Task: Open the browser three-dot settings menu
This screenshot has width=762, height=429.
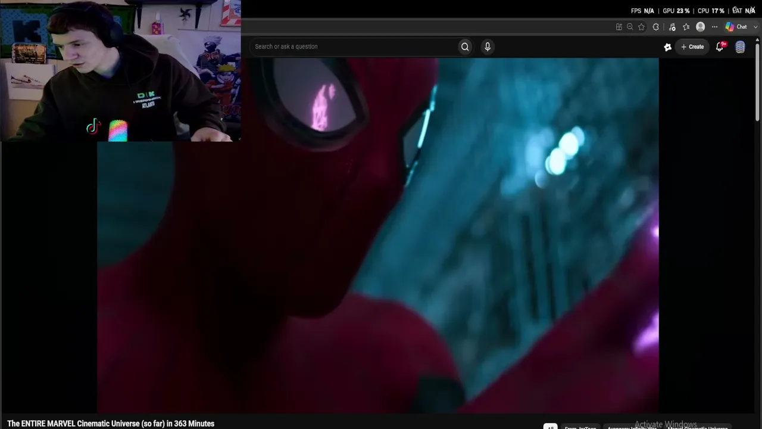Action: [715, 27]
